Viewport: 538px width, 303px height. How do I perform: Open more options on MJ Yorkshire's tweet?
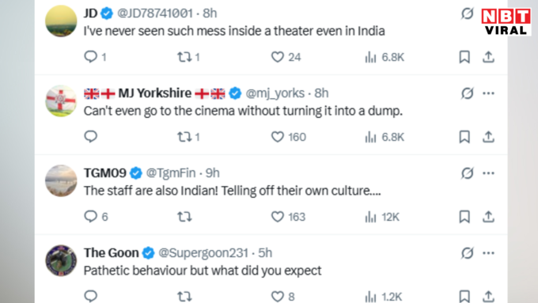[x=488, y=93]
